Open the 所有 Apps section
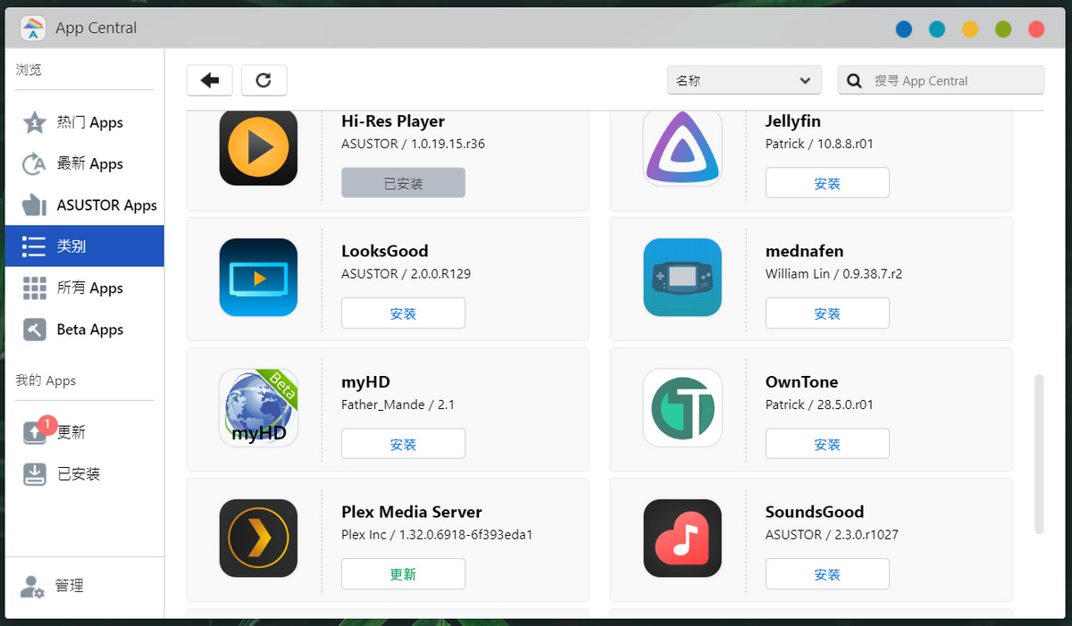This screenshot has height=626, width=1072. (x=84, y=288)
